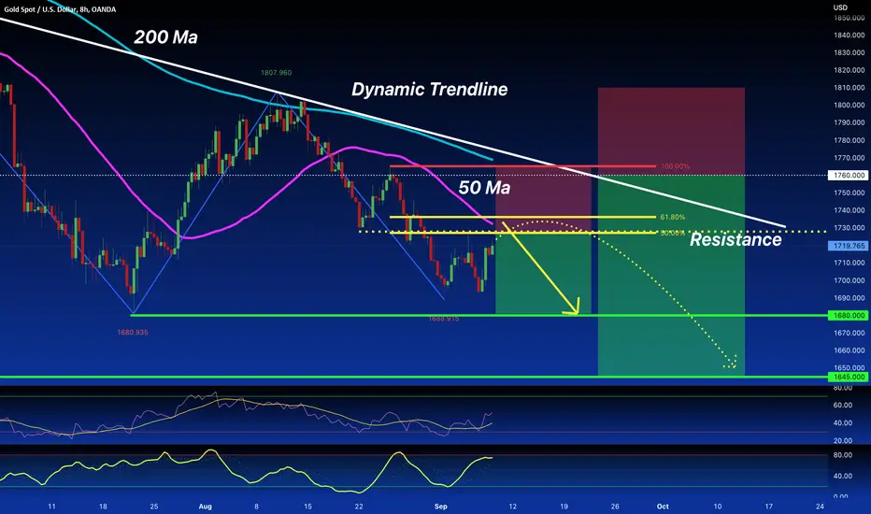The image size is (871, 514).
Task: Click the 60.00 value on RSI scale
Action: [843, 405]
